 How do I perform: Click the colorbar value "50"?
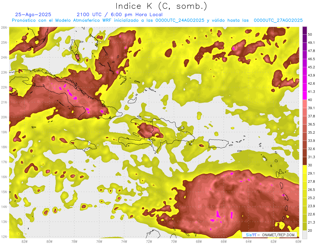click(310, 34)
